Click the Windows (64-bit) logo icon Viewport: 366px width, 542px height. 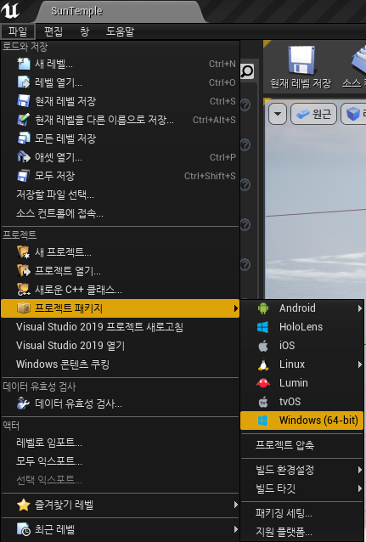[263, 421]
